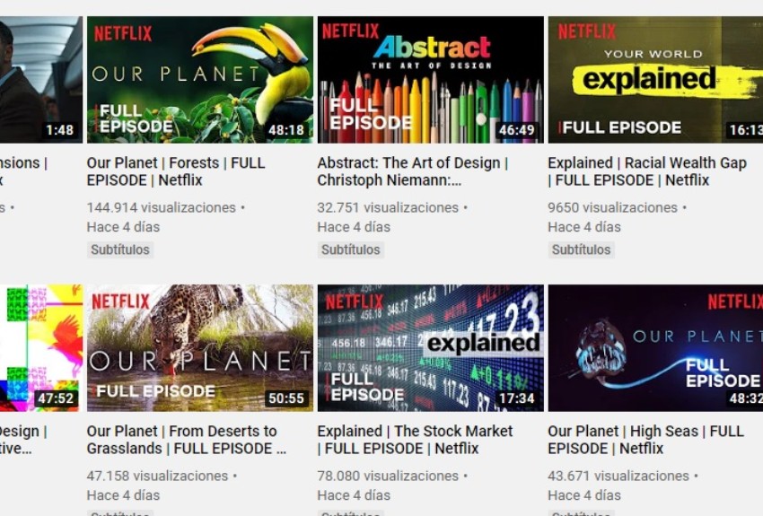Screen dimensions: 763x516
Task: Click the 48:18 duration badge
Action: [286, 130]
